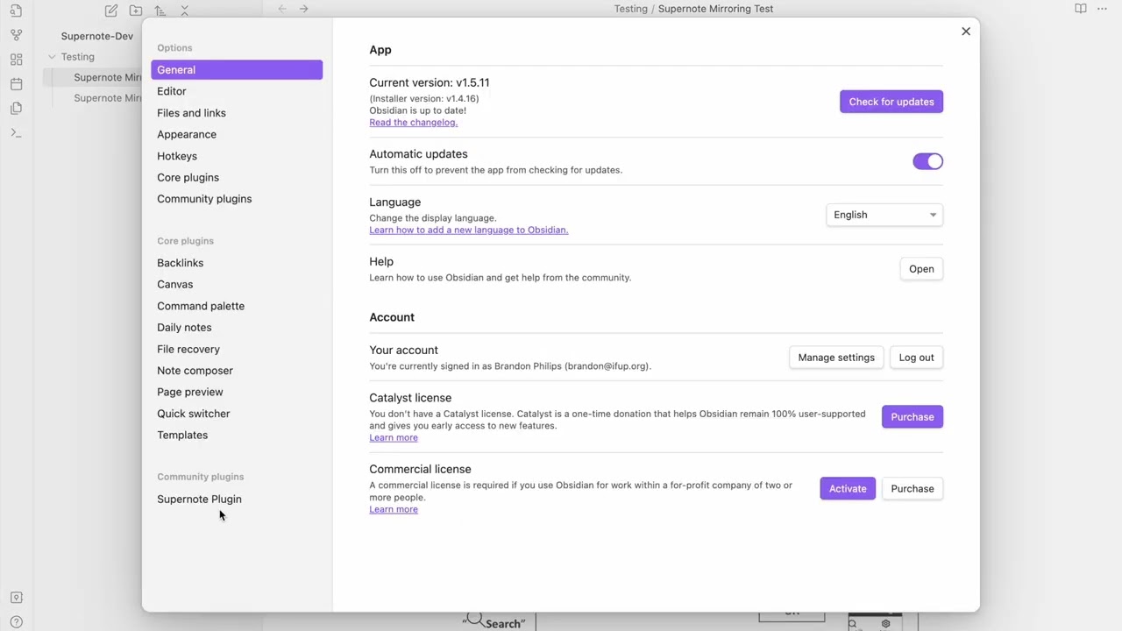Click the Check for updates button

[891, 102]
